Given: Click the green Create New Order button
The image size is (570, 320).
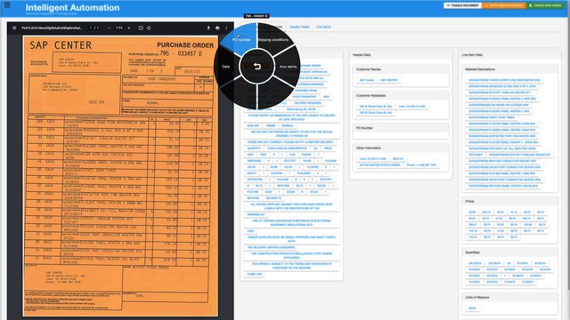Looking at the screenshot, I should tap(545, 5).
